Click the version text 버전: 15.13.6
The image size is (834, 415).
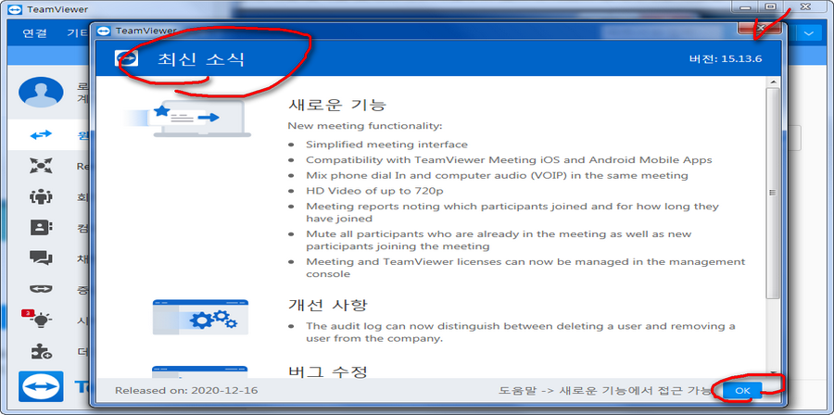[x=725, y=58]
